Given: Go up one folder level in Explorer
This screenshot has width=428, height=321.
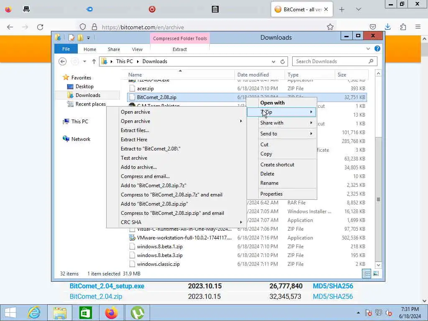Looking at the screenshot, I should pyautogui.click(x=94, y=61).
